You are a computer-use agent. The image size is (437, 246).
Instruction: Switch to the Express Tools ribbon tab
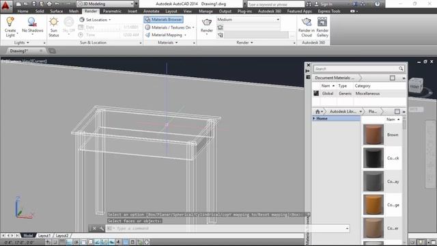point(329,11)
